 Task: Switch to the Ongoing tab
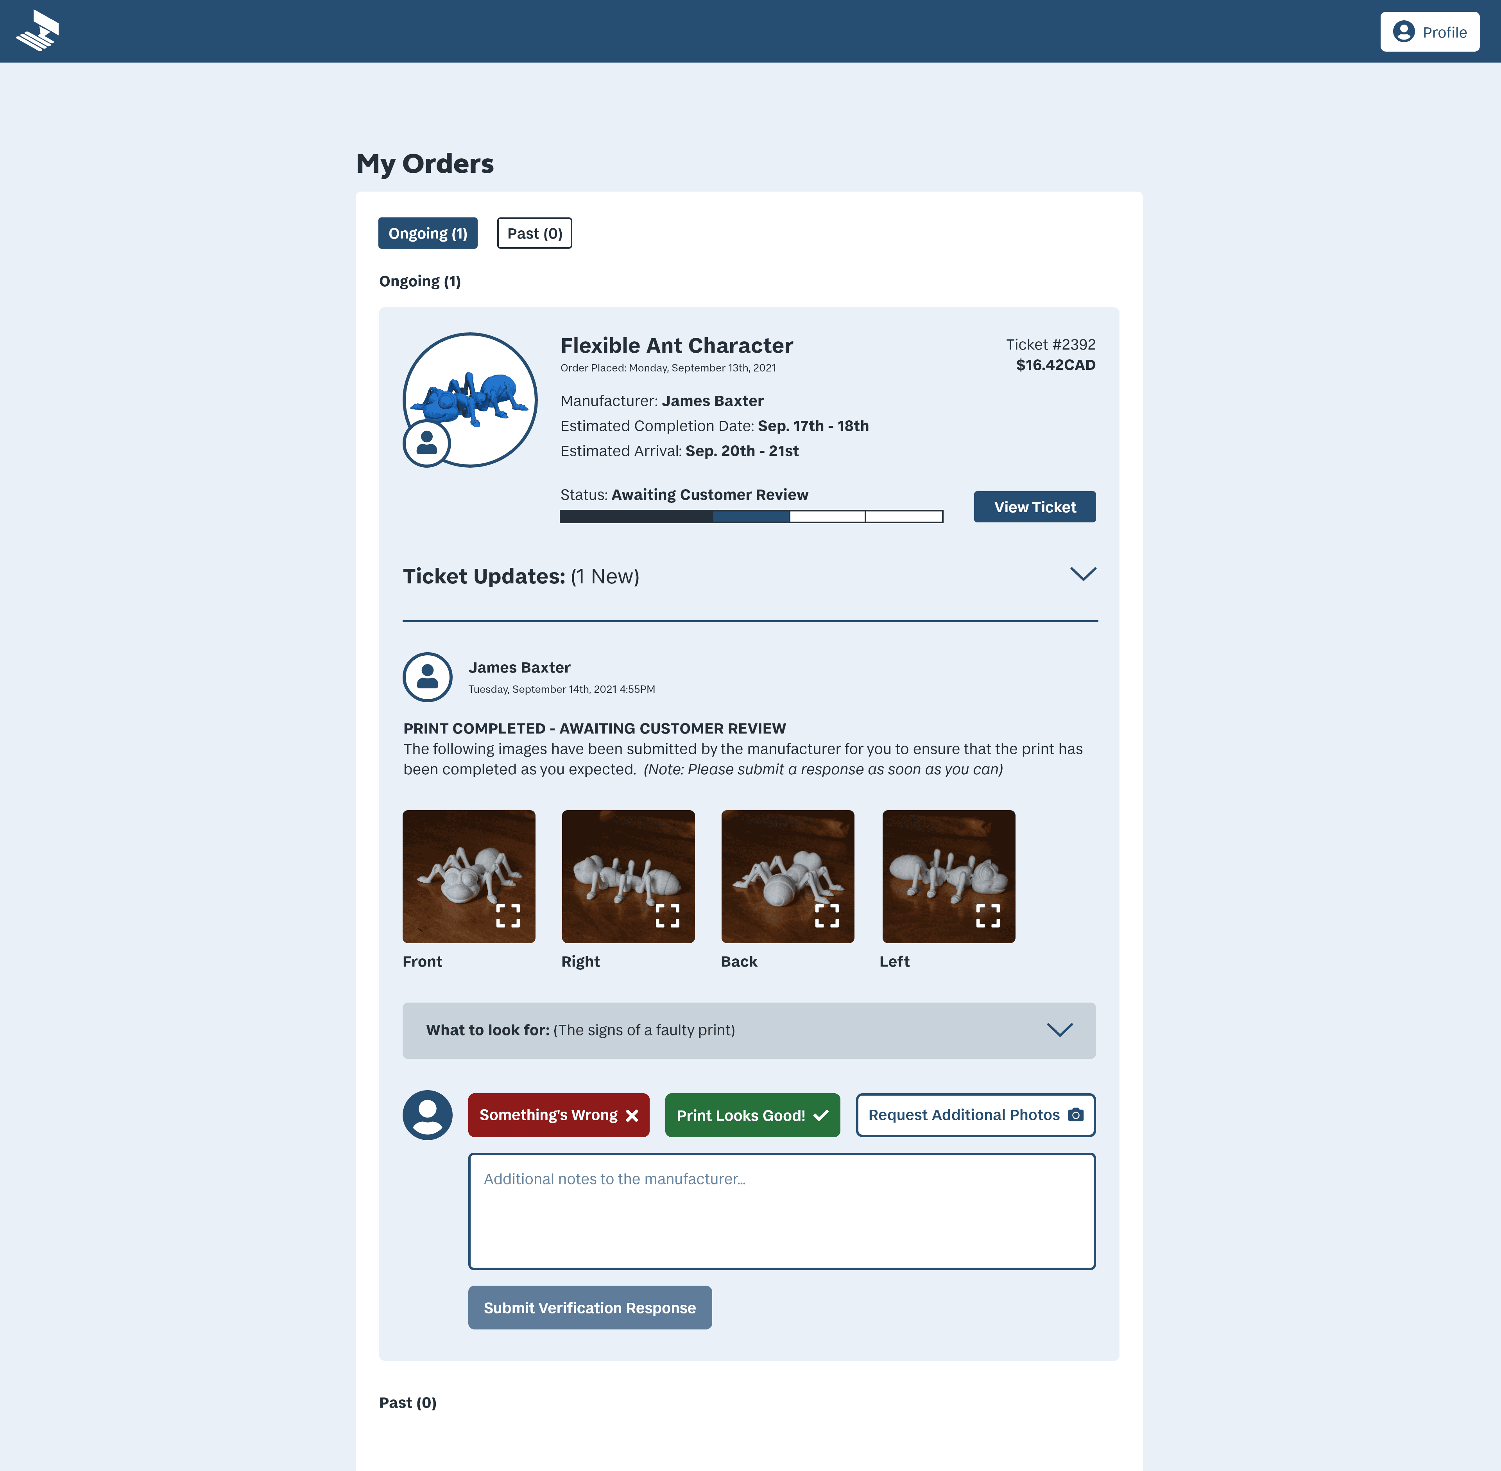click(427, 233)
